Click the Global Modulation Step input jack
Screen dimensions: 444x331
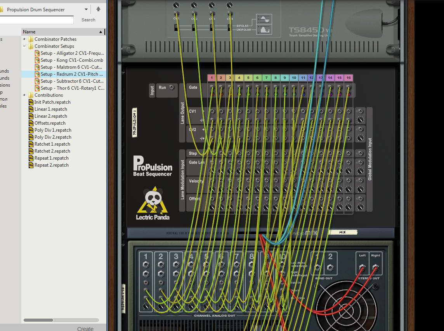tap(361, 153)
